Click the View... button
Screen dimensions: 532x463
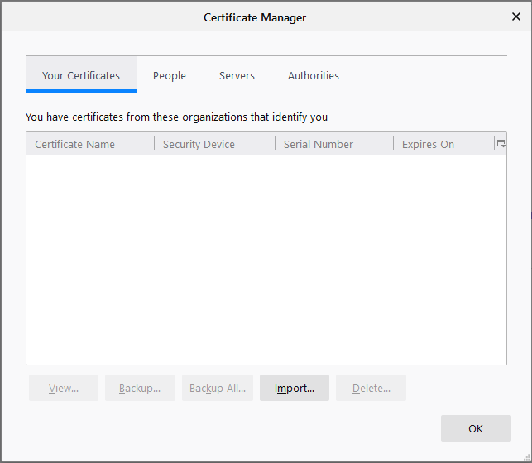(x=64, y=388)
